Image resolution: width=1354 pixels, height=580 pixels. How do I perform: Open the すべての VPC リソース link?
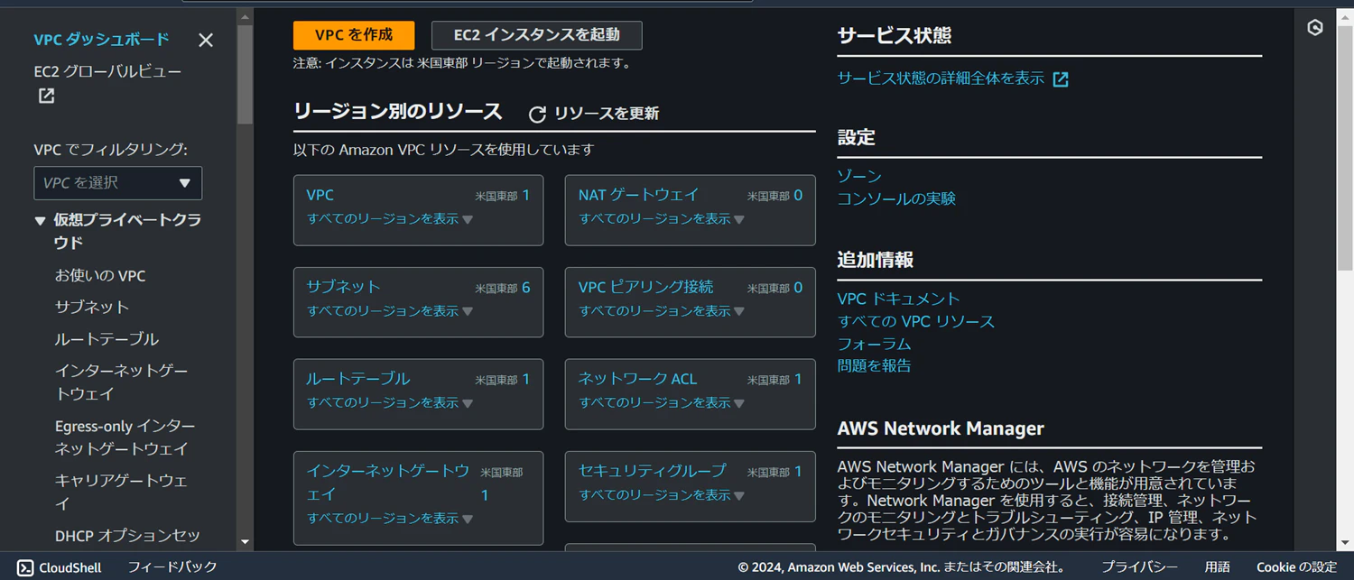pos(915,321)
